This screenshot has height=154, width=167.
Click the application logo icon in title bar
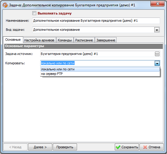(5, 5)
